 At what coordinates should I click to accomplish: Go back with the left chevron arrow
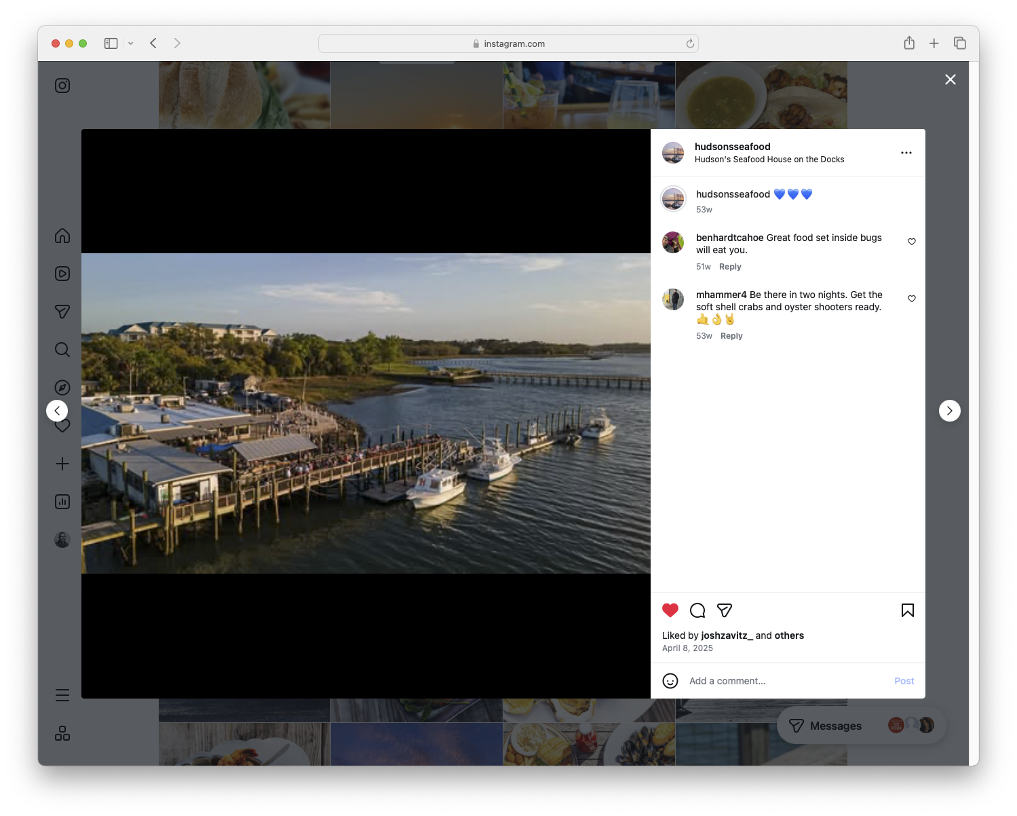[x=57, y=410]
